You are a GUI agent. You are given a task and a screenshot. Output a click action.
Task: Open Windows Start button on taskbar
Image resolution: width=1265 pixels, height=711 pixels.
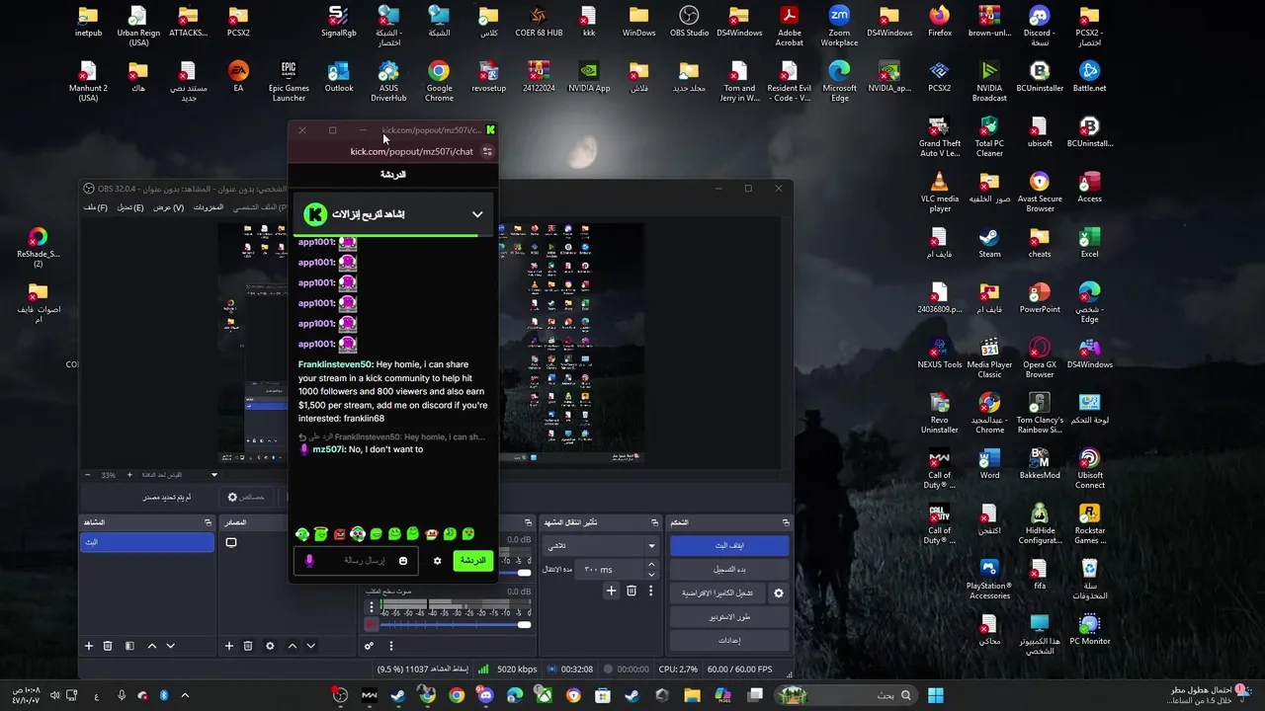coord(935,696)
